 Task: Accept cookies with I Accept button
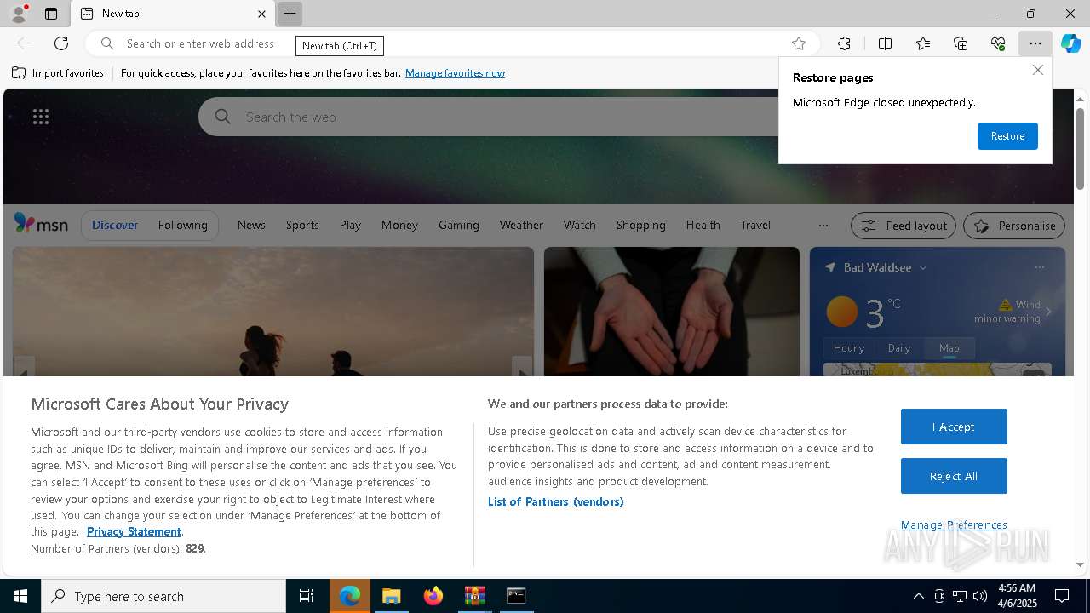954,427
